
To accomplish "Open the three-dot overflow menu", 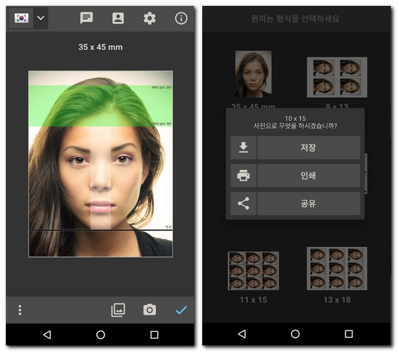I will coord(20,310).
